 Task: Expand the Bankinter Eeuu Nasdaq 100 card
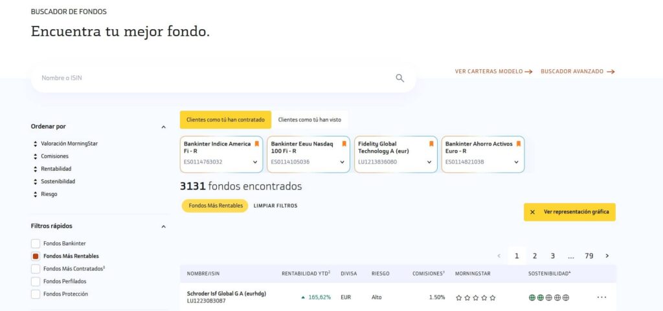point(342,162)
